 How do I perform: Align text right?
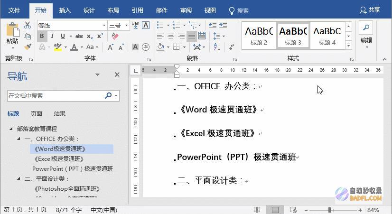(181, 36)
